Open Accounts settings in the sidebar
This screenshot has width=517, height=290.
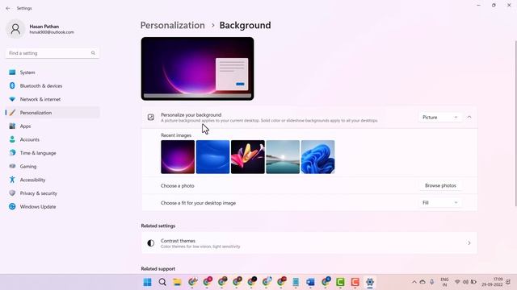tap(52, 139)
